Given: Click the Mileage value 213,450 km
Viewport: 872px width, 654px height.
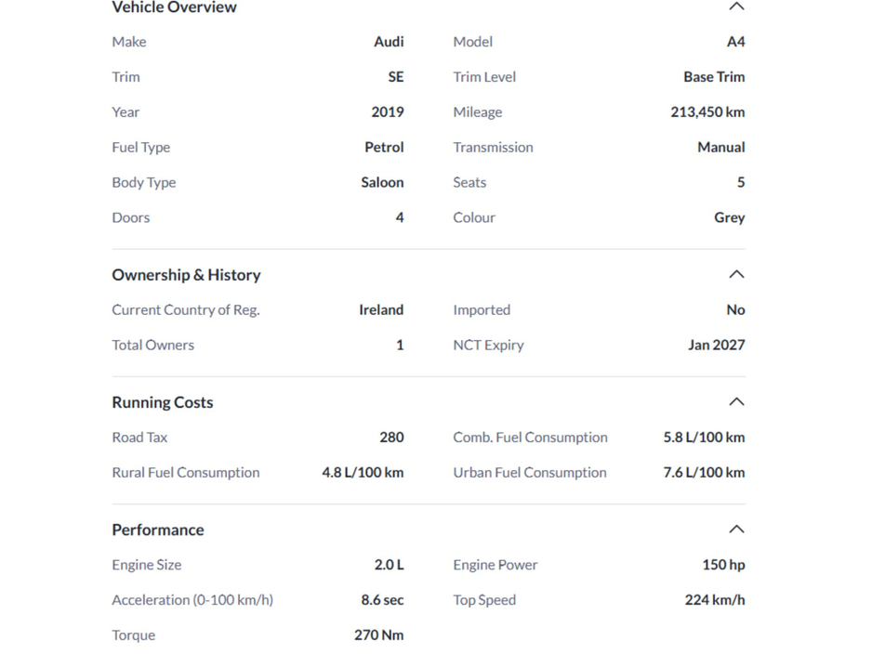Looking at the screenshot, I should pyautogui.click(x=707, y=111).
